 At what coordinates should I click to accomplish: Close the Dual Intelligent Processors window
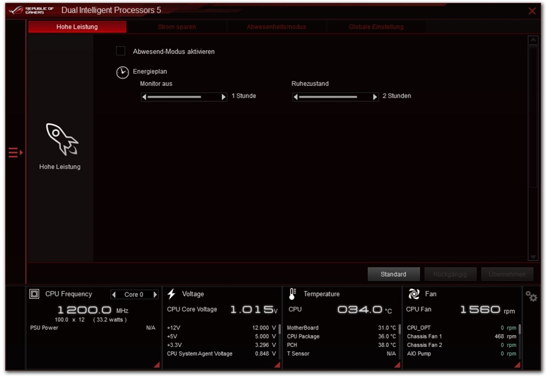click(x=532, y=11)
